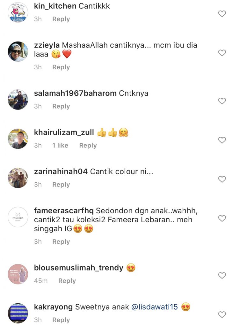Image resolution: width=240 pixels, height=327 pixels.
Task: Like zarinahinah04's comment
Action: [x=222, y=179]
